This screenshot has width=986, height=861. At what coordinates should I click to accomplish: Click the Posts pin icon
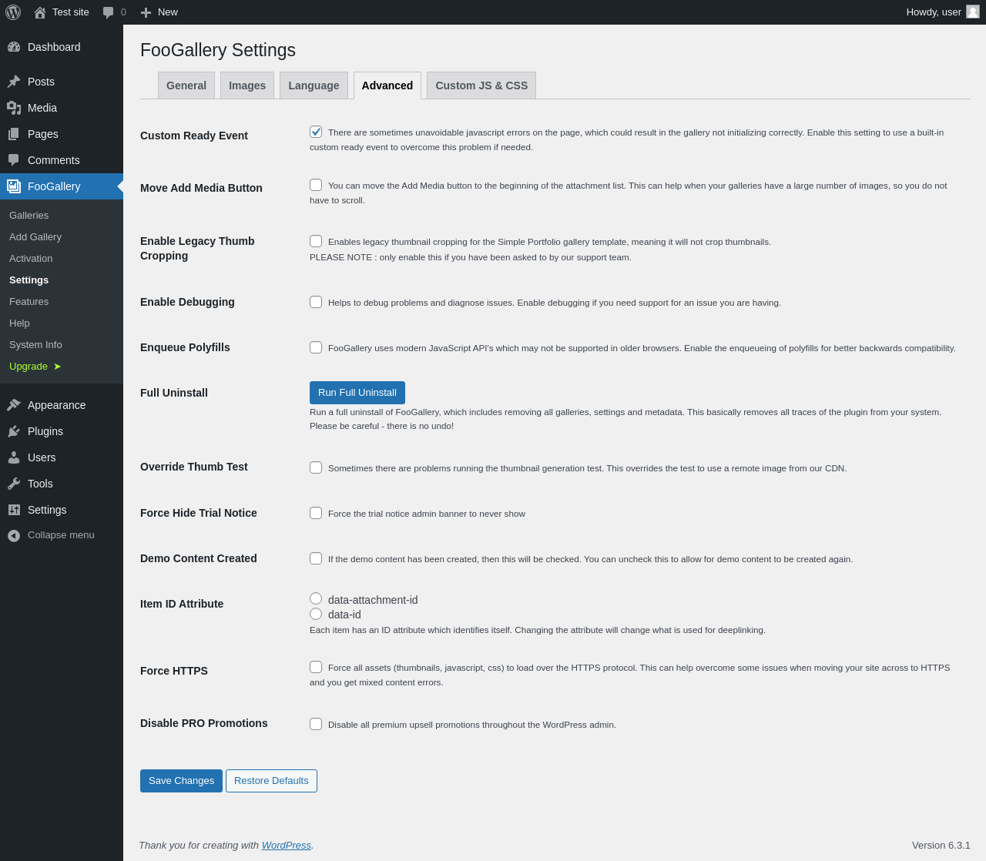click(x=14, y=82)
